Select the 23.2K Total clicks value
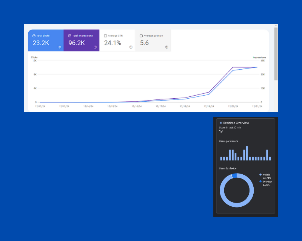Viewport: 302px width, 241px height. pos(41,43)
